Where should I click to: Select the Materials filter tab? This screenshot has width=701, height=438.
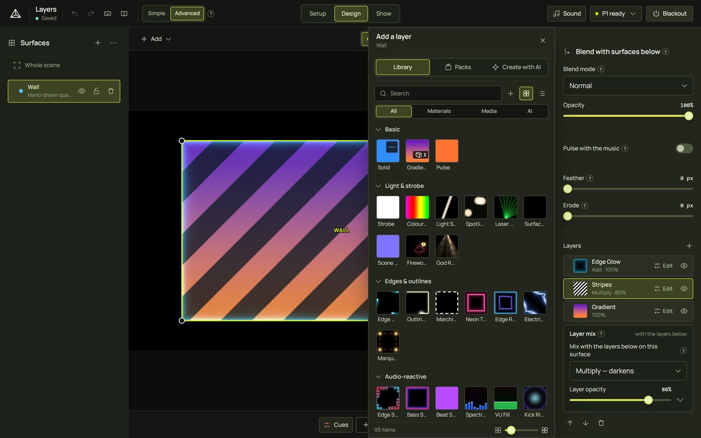click(439, 111)
